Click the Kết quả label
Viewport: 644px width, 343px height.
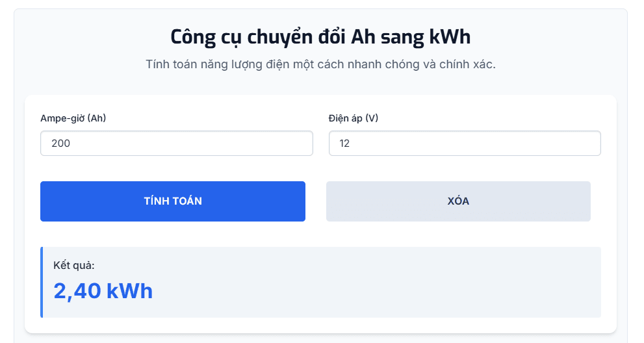[74, 265]
